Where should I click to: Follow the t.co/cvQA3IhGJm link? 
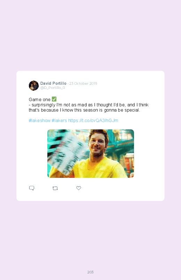coord(93,121)
